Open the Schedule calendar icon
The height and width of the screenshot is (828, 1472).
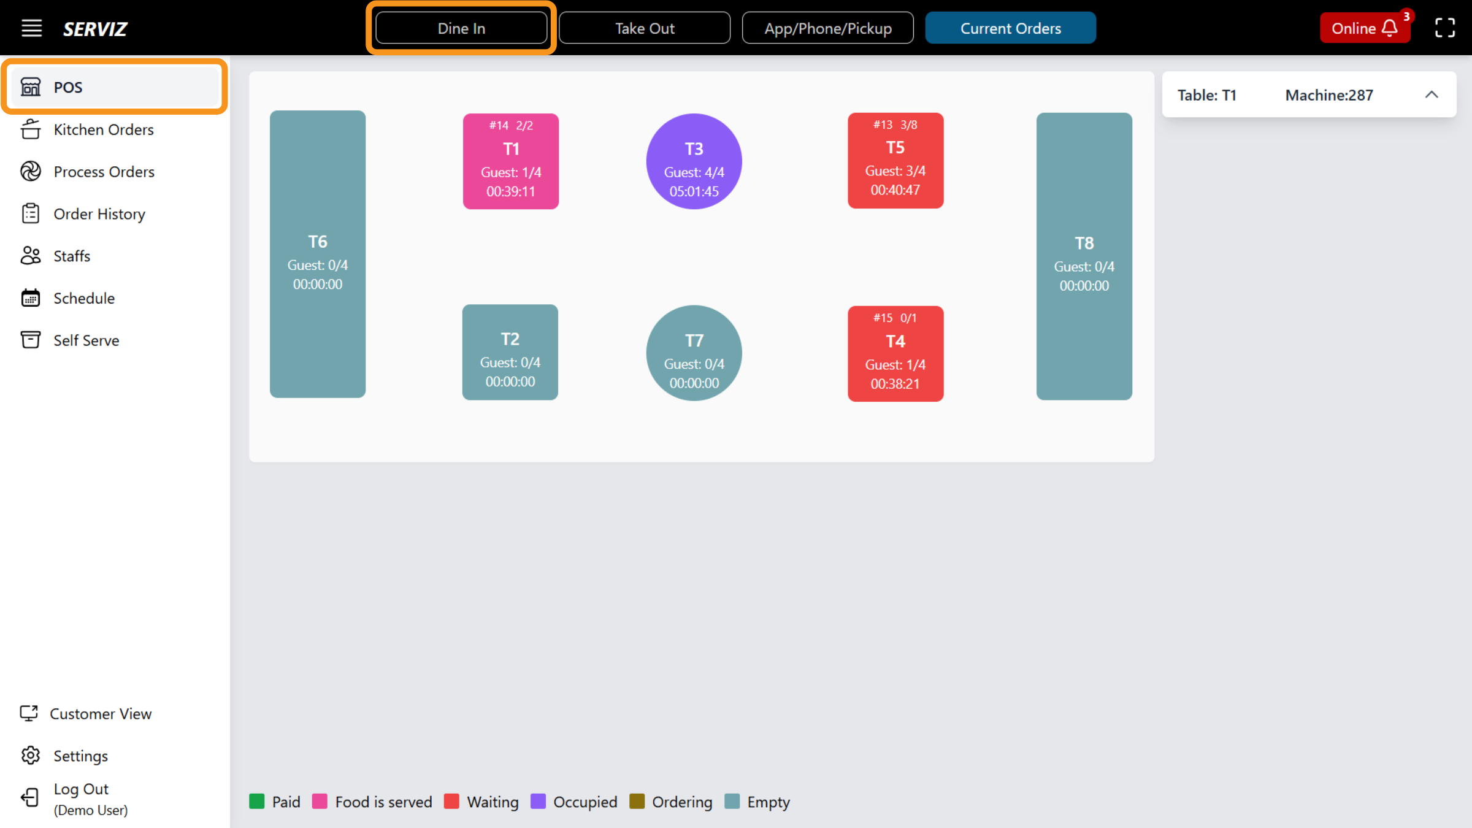tap(31, 298)
